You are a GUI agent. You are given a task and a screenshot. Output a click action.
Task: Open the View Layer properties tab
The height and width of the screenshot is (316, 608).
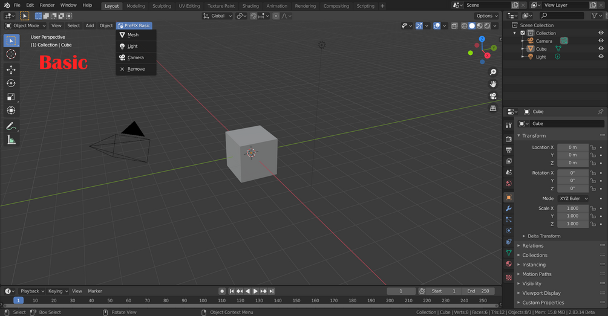pos(509,161)
